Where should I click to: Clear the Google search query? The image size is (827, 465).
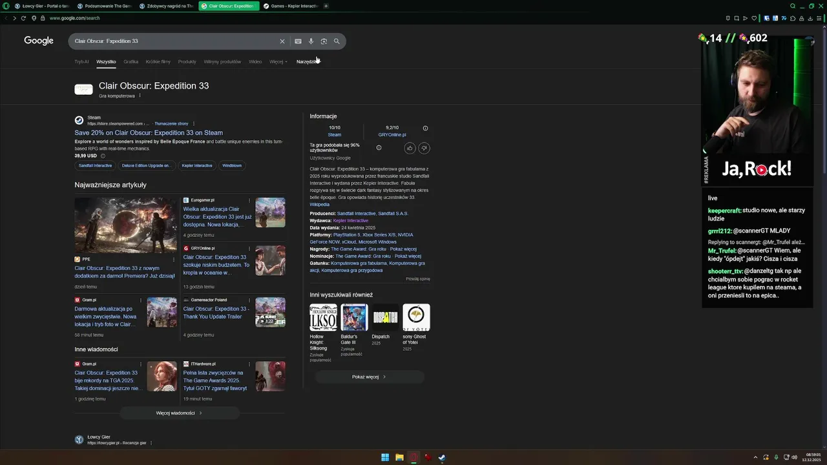pos(282,41)
